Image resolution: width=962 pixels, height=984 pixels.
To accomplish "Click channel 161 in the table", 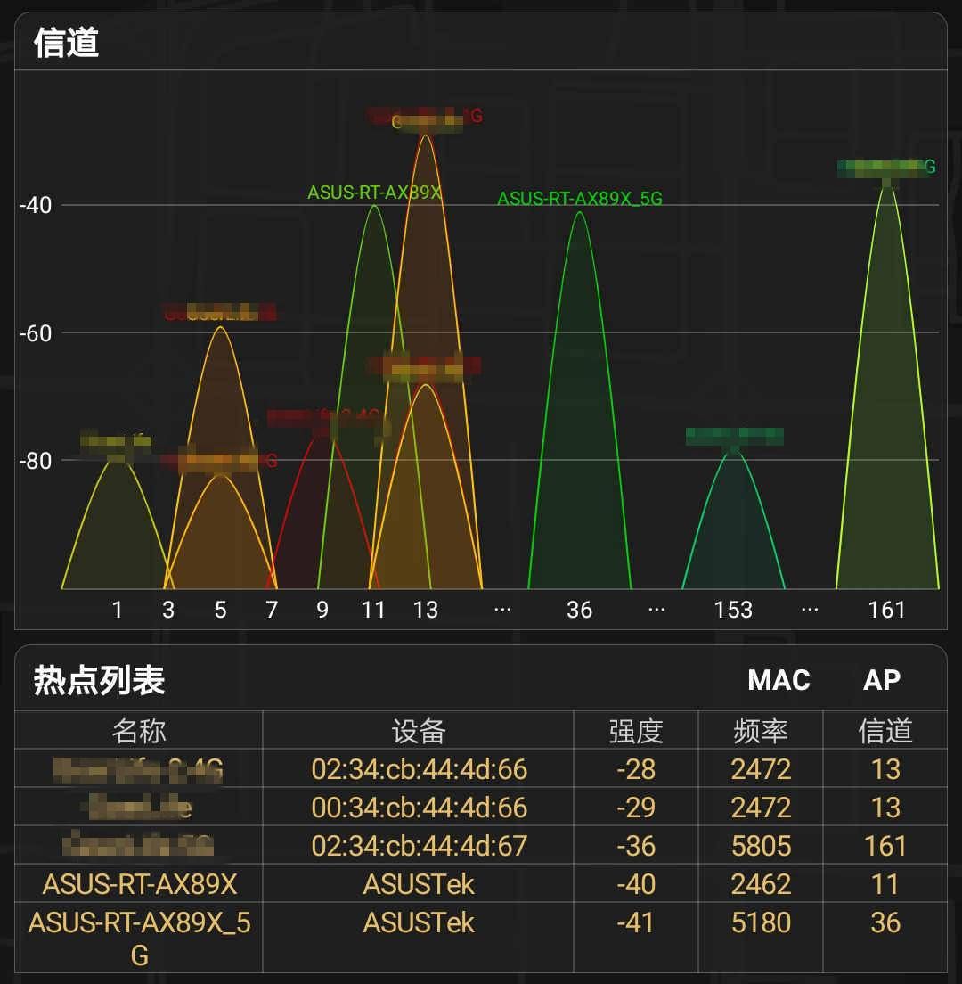I will 885,846.
